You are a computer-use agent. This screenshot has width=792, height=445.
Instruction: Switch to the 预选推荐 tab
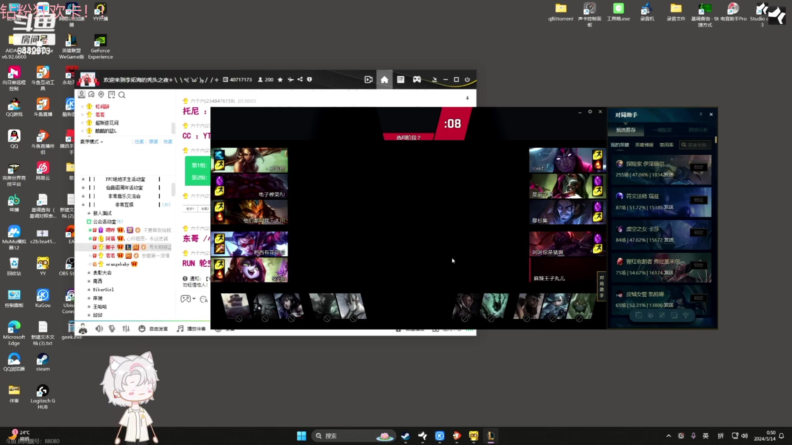point(626,130)
